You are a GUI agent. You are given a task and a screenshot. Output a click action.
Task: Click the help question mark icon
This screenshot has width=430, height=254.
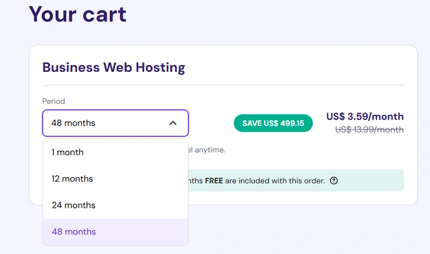coord(334,181)
